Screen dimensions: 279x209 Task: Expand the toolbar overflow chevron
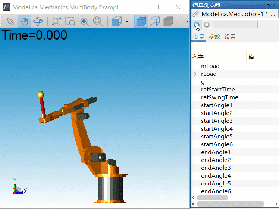pos(186,22)
